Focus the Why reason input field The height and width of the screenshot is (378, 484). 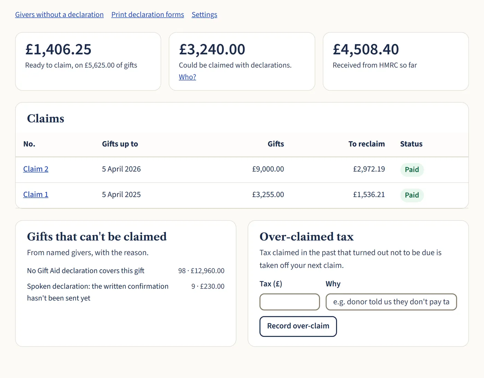391,302
